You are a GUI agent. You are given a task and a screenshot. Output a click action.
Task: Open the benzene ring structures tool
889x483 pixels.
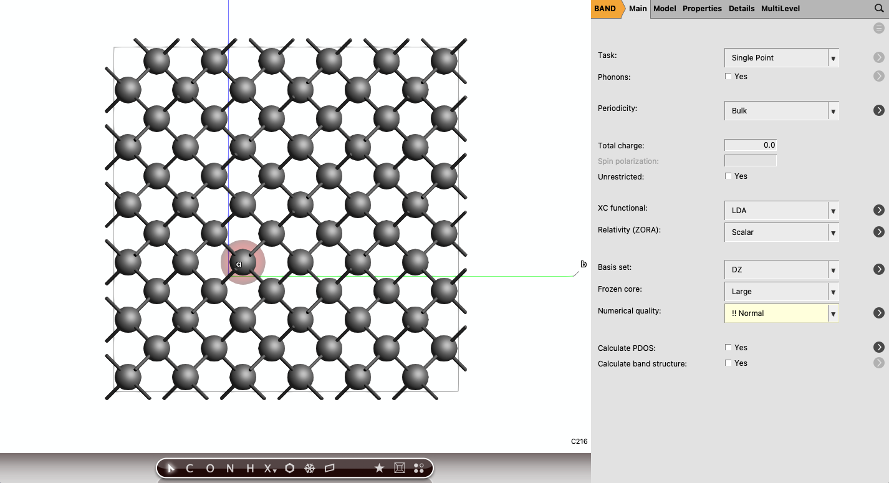[290, 468]
